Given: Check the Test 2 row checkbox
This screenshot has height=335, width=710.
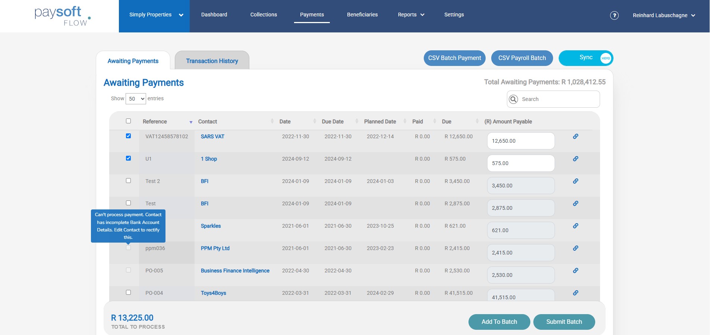Looking at the screenshot, I should [128, 181].
